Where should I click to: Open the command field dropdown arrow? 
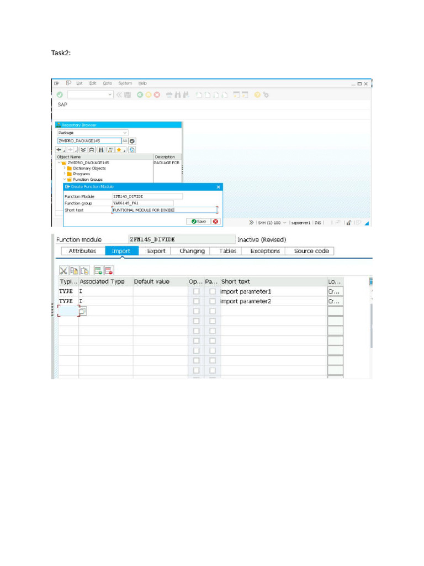point(110,95)
